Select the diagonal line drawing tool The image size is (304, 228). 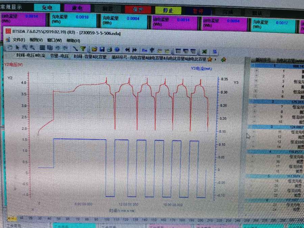tap(76, 49)
